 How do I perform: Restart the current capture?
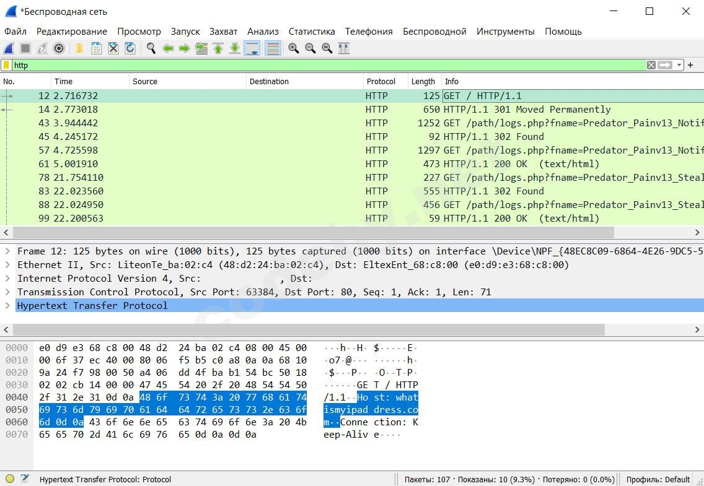click(41, 48)
